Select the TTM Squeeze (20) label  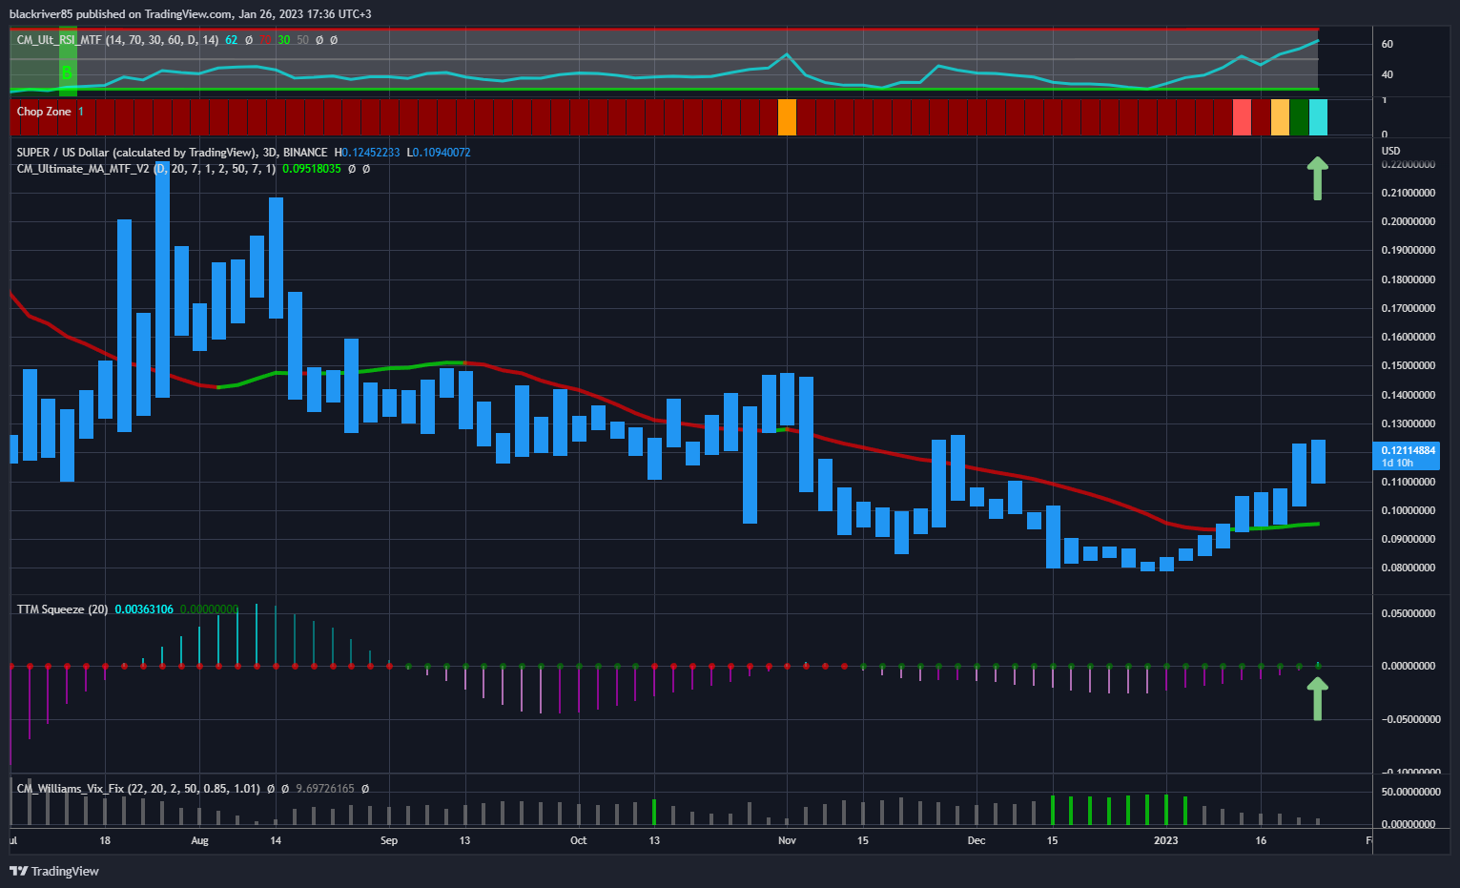62,609
